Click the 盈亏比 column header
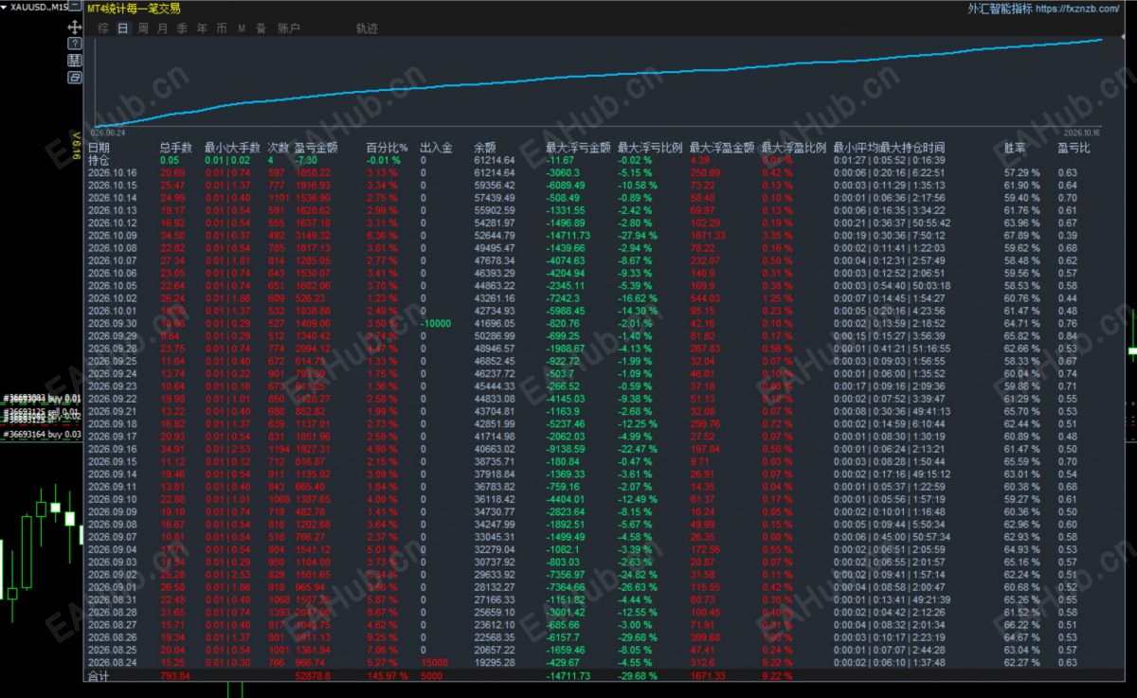 click(x=1074, y=148)
